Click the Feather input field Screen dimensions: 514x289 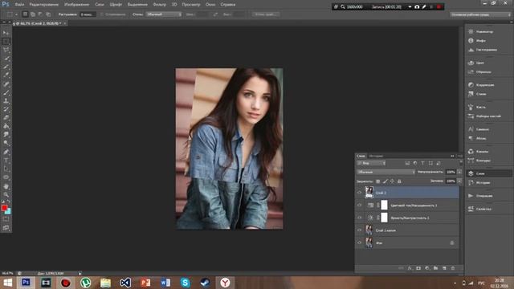tap(88, 14)
